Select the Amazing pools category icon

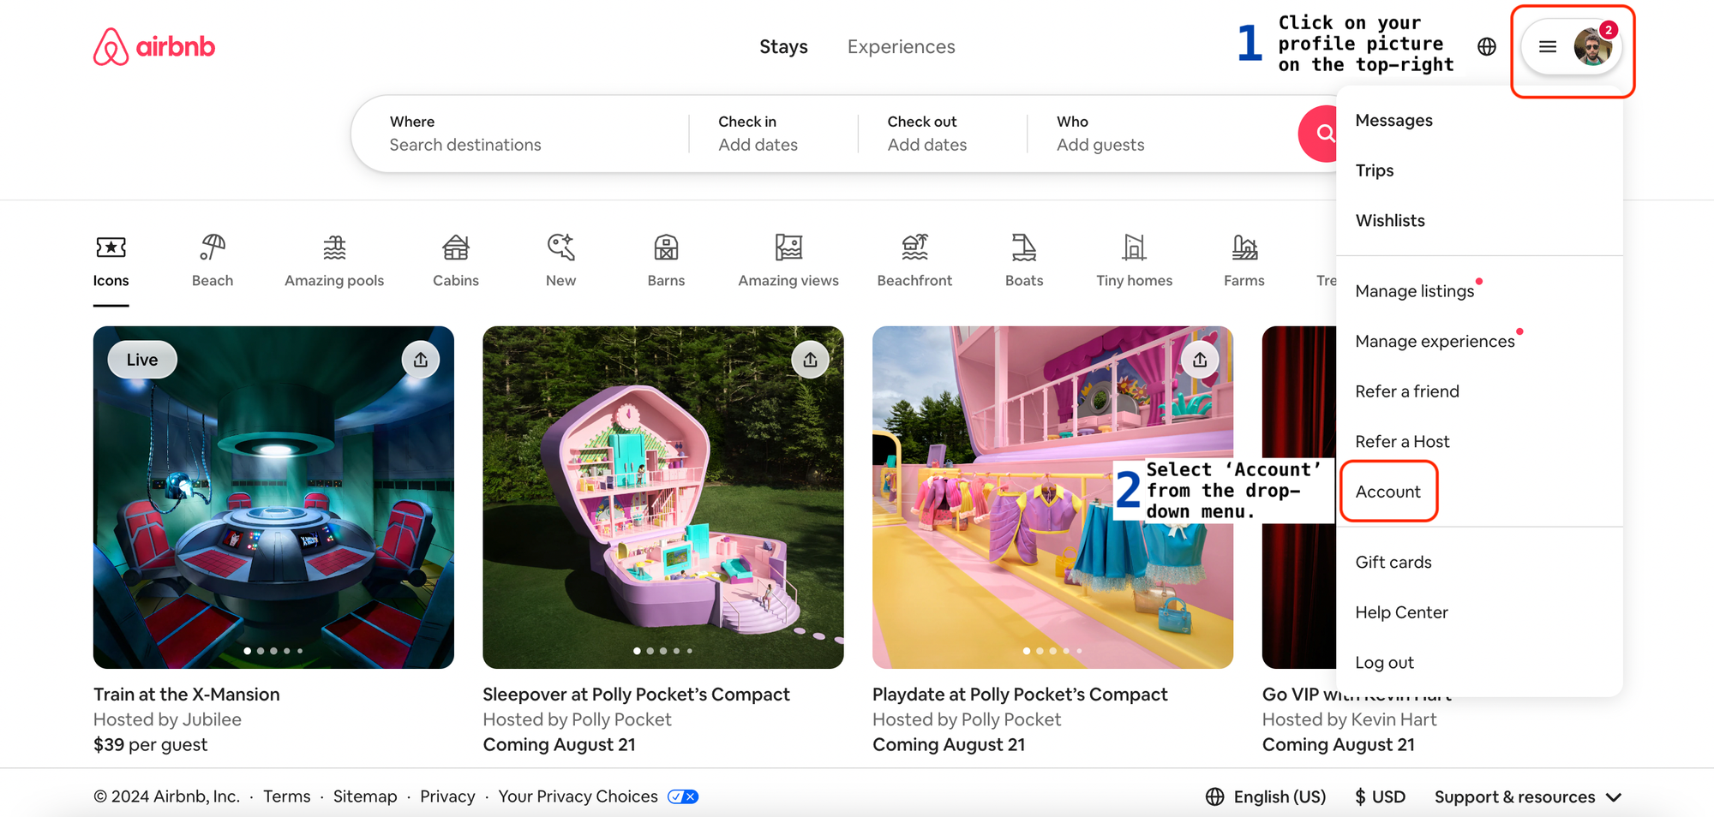coord(334,247)
